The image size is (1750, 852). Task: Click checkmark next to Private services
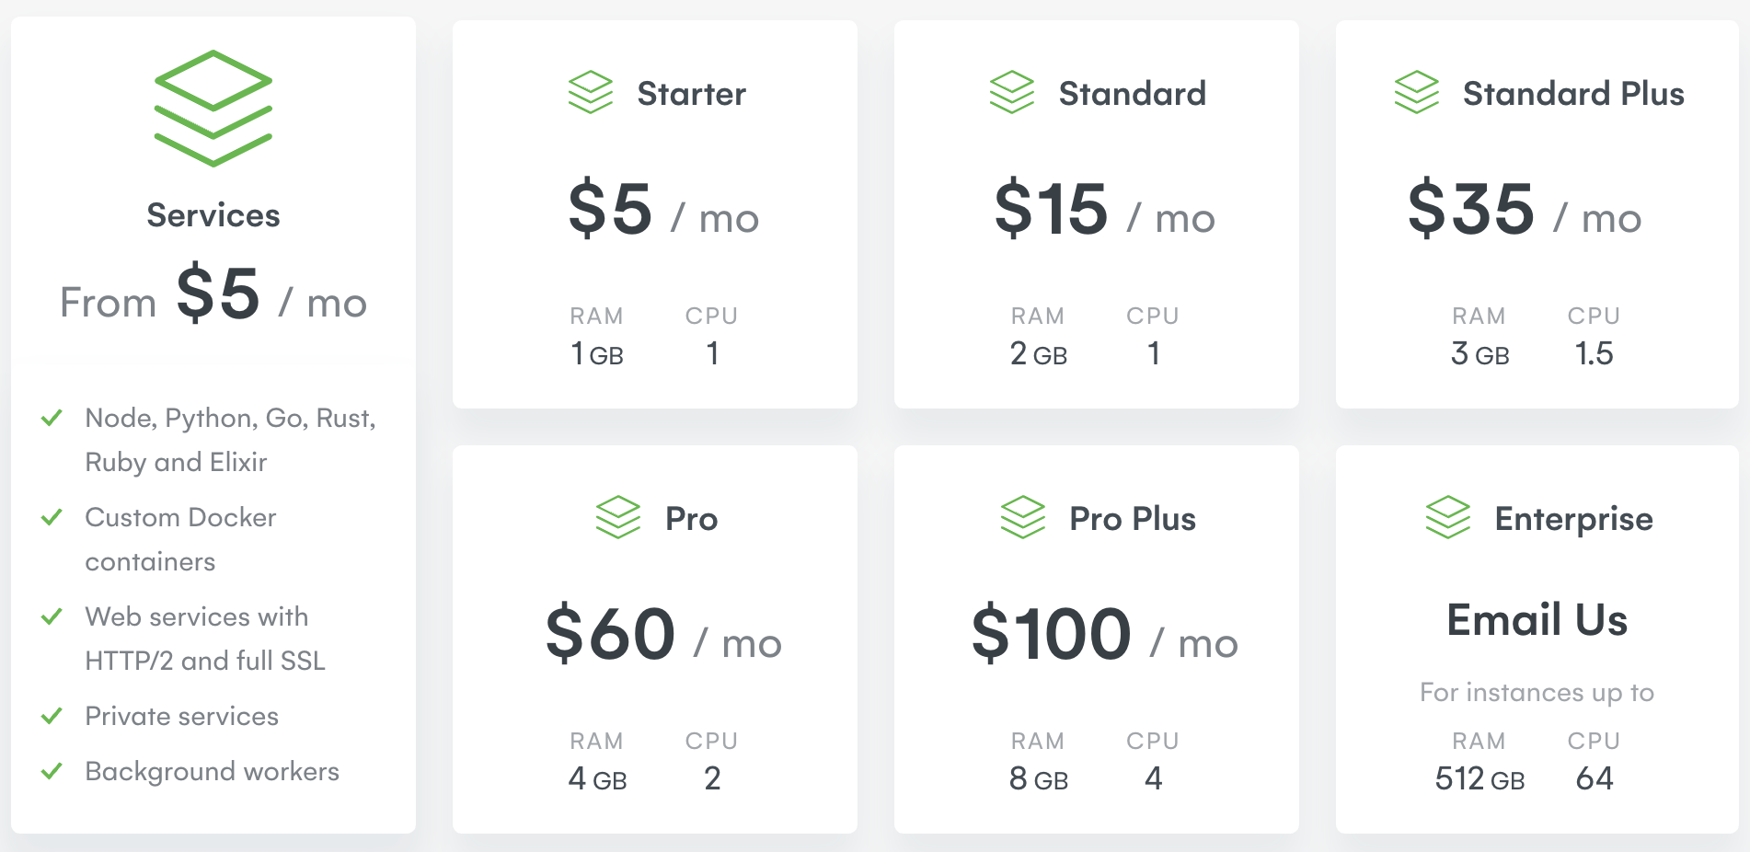click(52, 716)
